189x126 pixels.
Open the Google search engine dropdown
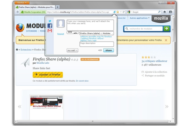pyautogui.click(x=129, y=12)
